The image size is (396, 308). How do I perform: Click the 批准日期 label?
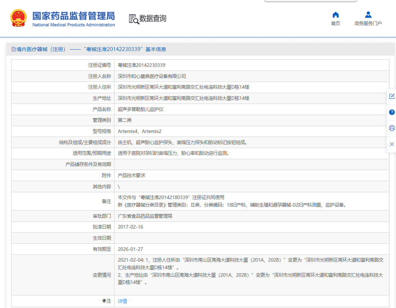pyautogui.click(x=102, y=227)
